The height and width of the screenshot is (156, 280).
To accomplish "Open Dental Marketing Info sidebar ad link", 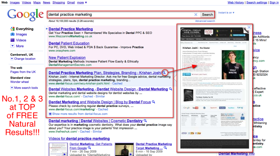I will tap(236, 154).
